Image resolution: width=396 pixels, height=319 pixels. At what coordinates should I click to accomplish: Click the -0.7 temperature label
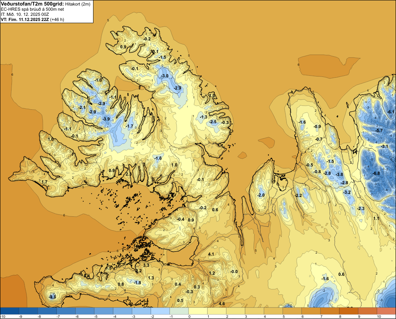click(x=319, y=139)
